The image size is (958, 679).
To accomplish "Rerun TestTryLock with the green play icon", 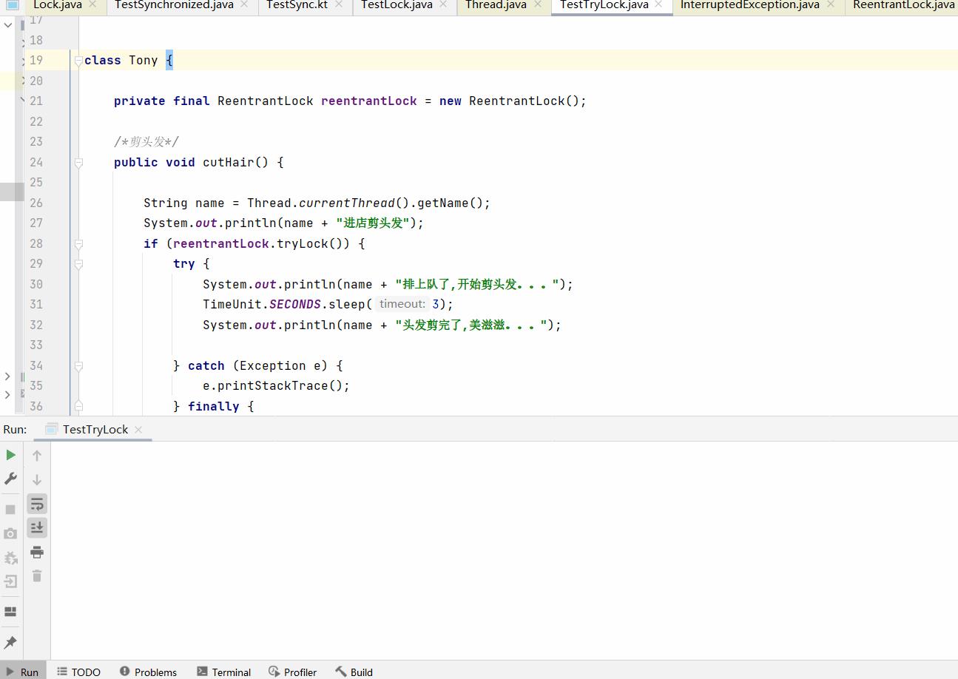I will [10, 455].
